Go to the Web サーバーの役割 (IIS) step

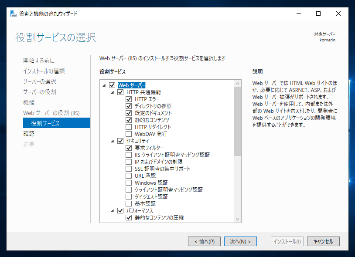pos(51,113)
